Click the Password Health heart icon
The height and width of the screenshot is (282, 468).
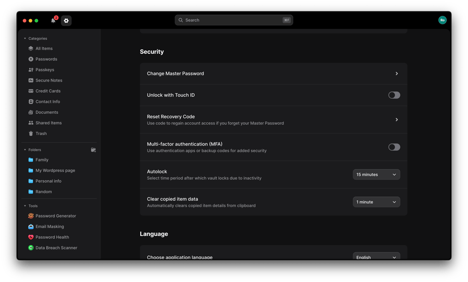pyautogui.click(x=31, y=237)
